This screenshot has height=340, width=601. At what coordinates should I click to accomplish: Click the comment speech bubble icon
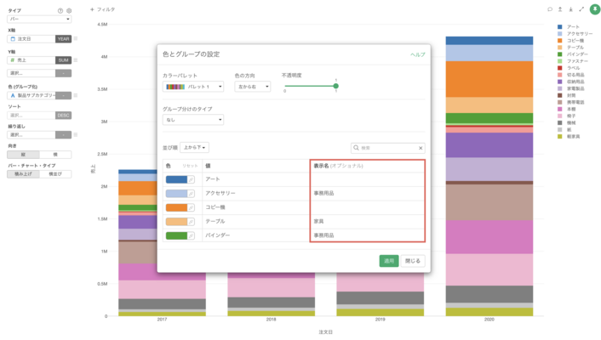click(550, 9)
